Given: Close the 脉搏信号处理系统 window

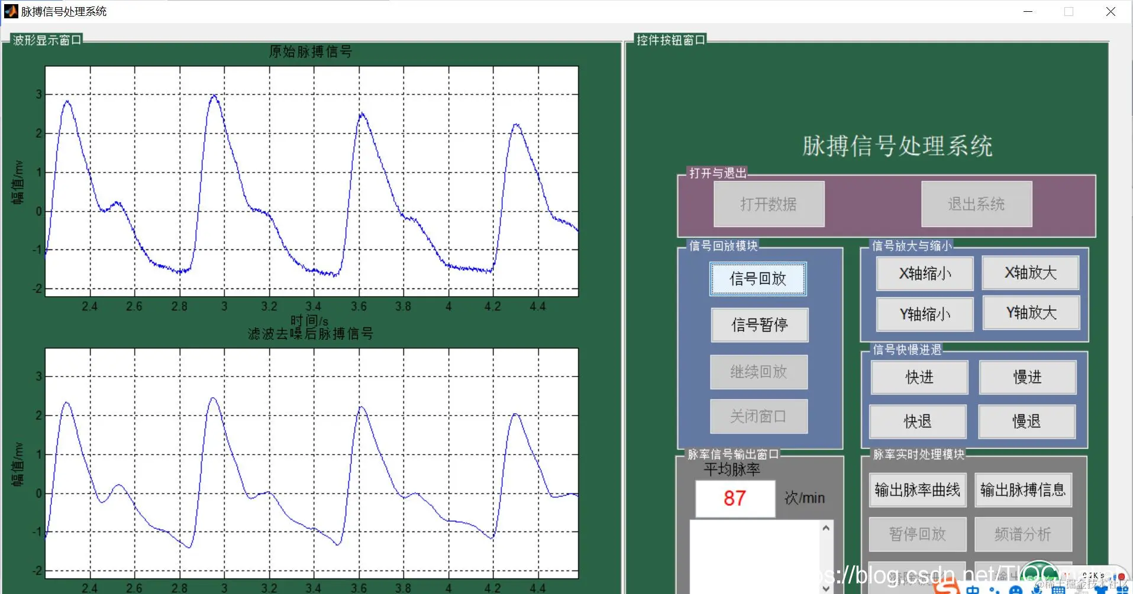Looking at the screenshot, I should coord(1111,11).
